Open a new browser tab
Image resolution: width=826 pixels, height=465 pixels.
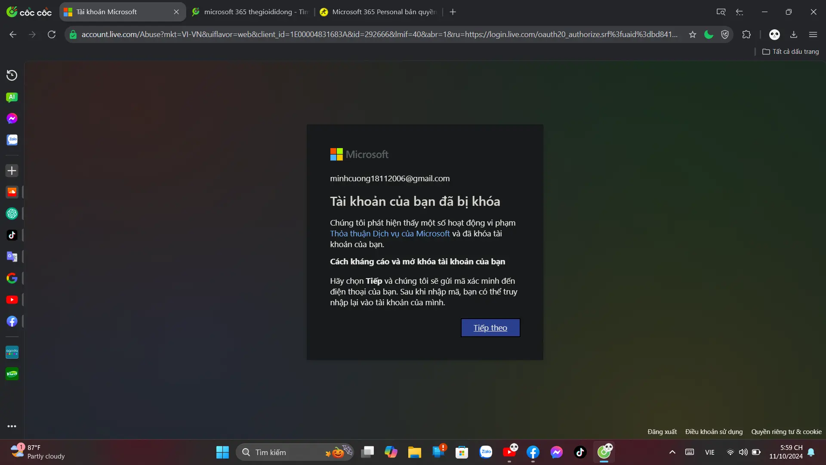pyautogui.click(x=453, y=12)
